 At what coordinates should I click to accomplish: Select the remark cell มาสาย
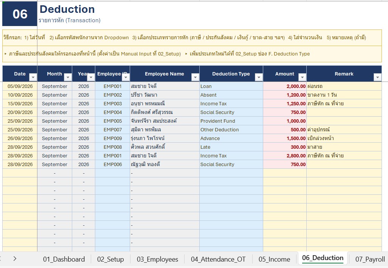coord(344,147)
